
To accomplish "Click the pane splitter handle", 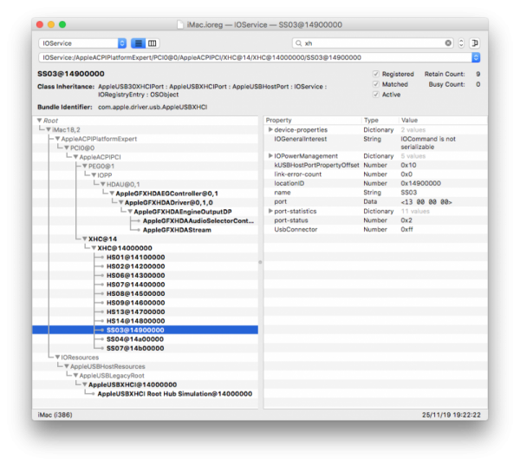I will click(260, 262).
